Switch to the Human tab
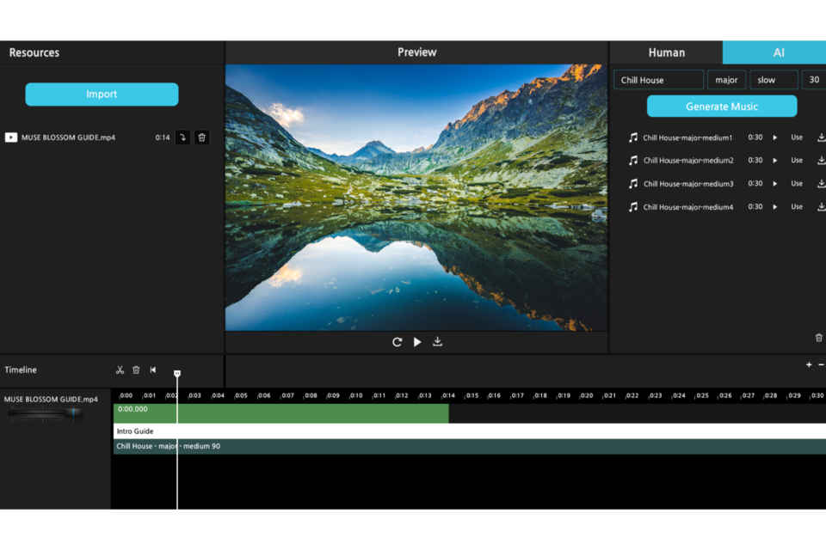The image size is (826, 550). click(x=666, y=52)
